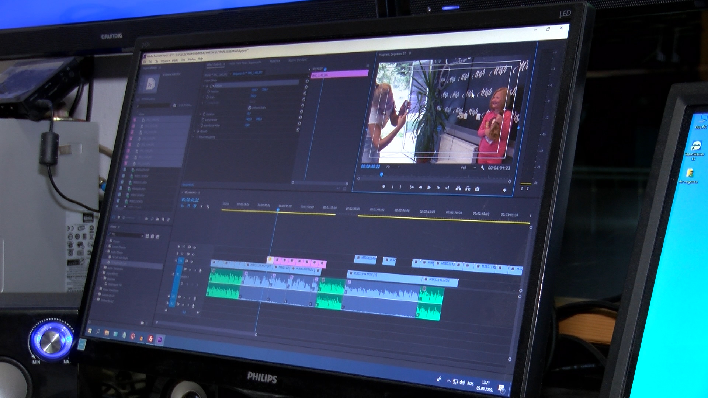Open the File menu

(145, 61)
